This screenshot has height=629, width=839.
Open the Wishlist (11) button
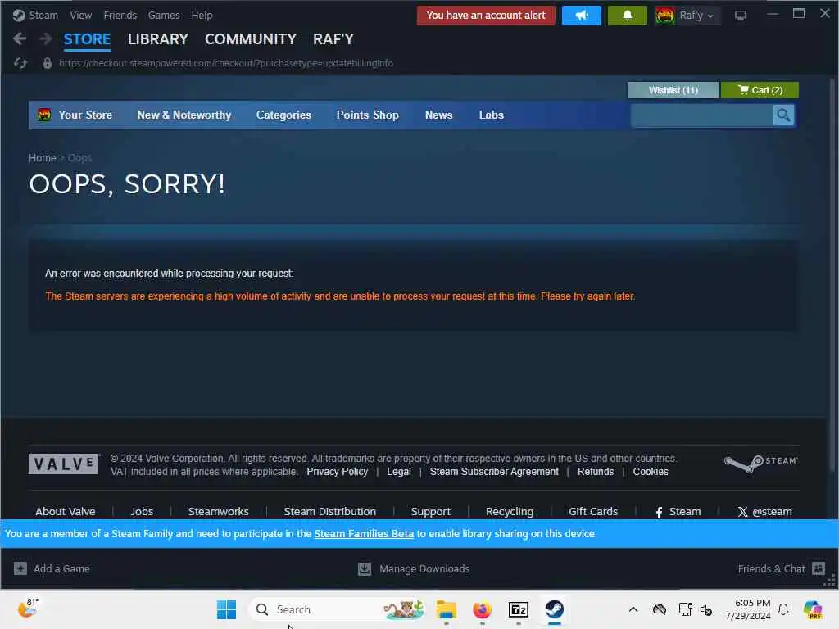point(673,90)
